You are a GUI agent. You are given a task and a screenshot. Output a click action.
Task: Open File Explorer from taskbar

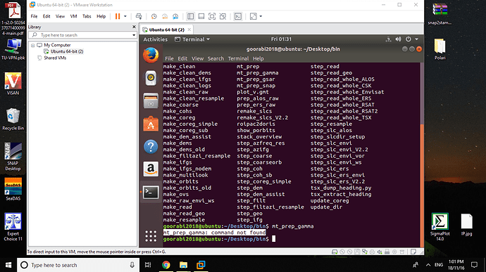183,265
